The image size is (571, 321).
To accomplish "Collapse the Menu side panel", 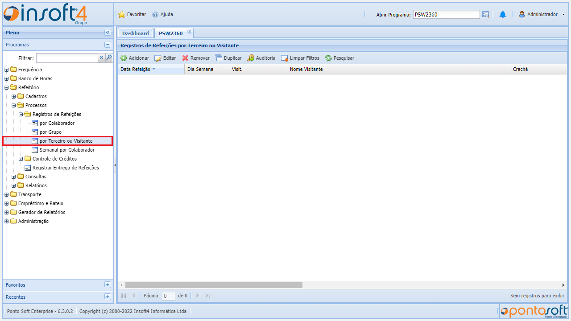I will [108, 33].
